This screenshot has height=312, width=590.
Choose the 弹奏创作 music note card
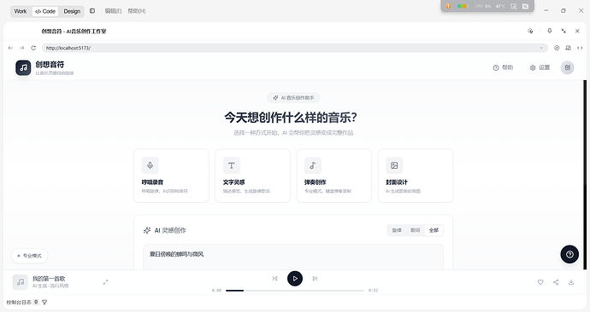[x=334, y=176]
